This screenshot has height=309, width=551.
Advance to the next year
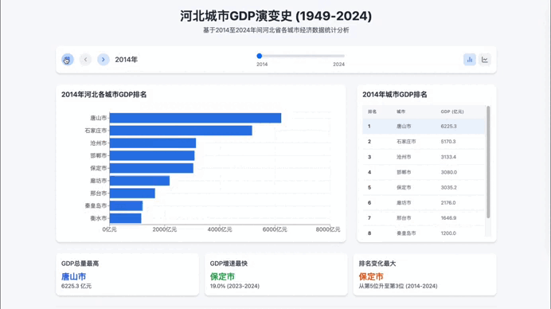104,60
